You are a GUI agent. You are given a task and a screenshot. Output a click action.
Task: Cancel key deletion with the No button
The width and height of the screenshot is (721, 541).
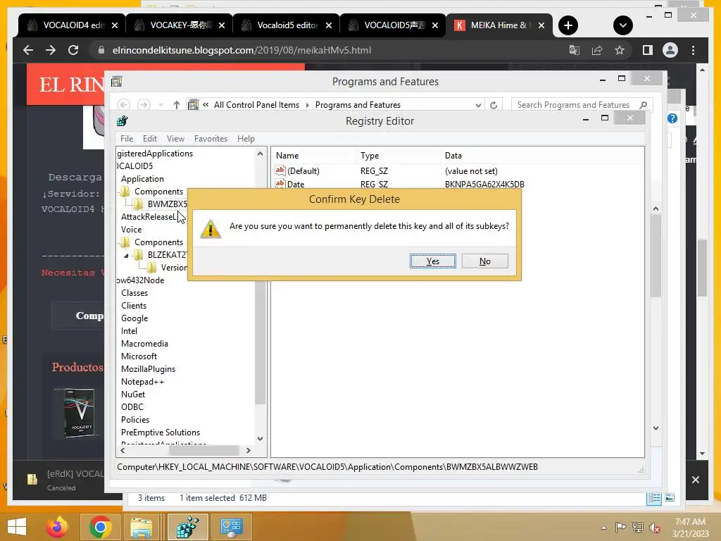click(484, 261)
